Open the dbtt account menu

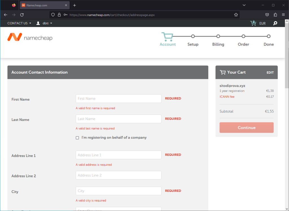pyautogui.click(x=47, y=23)
